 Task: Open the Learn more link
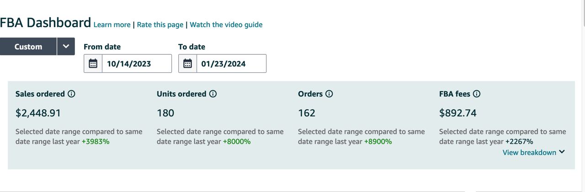(x=112, y=25)
